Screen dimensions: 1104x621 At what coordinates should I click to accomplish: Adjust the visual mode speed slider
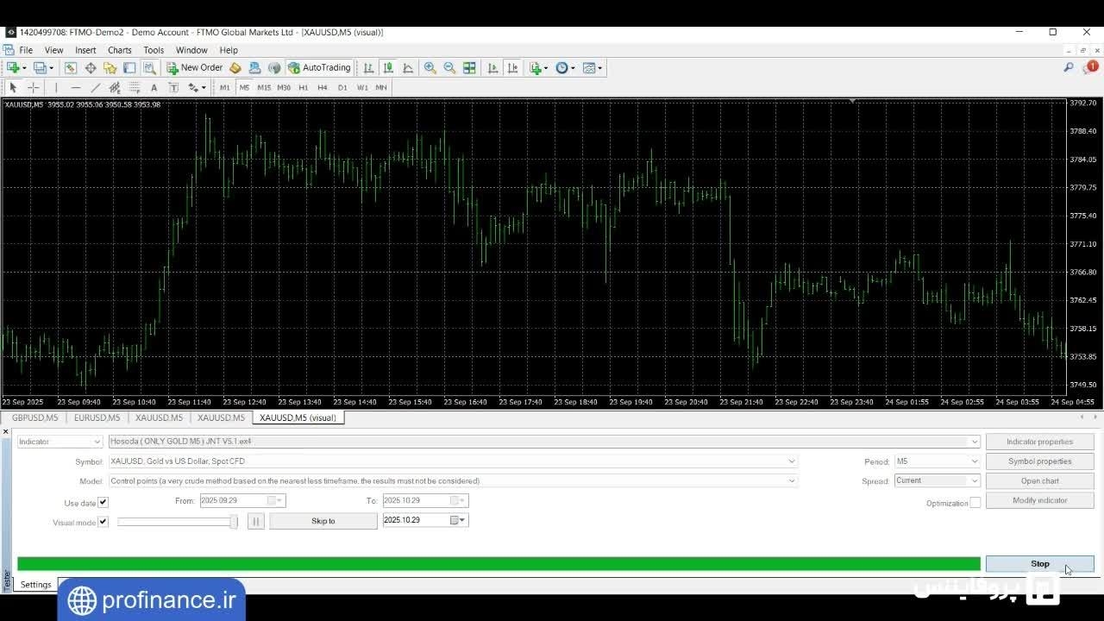click(233, 522)
